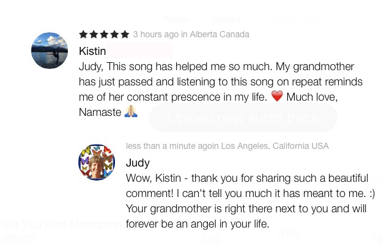384x244 pixels.
Task: Click the '3 hours ago in Alberta Canada' timestamp
Action: point(191,34)
